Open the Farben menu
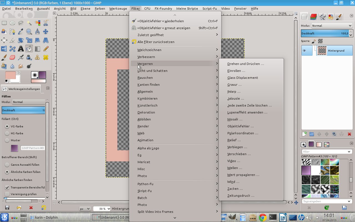The width and height of the screenshot is (355, 222). pyautogui.click(x=100, y=9)
